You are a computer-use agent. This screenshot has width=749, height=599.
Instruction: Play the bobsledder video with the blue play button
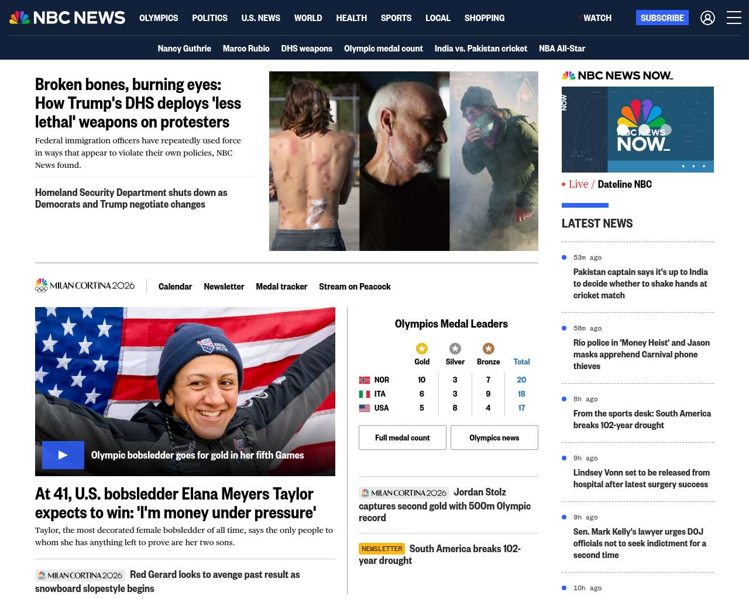(x=63, y=455)
